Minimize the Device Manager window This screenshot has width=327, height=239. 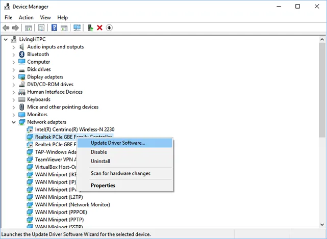(x=279, y=7)
